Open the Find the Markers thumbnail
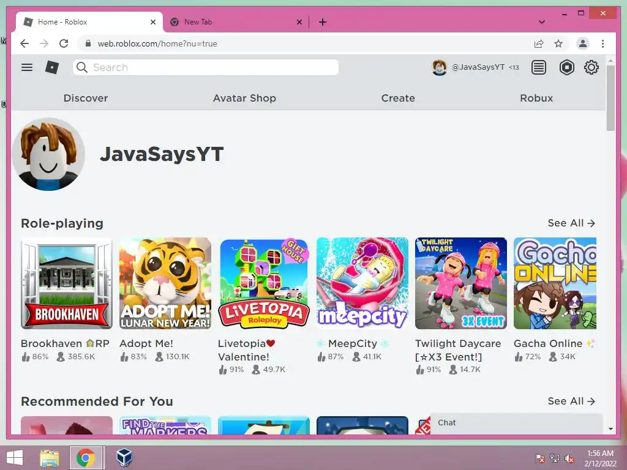 (x=165, y=425)
